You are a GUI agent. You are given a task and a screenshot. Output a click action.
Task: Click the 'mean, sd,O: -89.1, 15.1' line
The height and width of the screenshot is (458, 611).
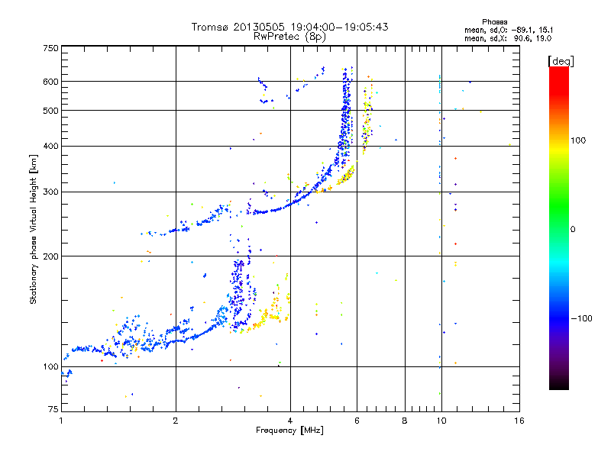[x=509, y=30]
